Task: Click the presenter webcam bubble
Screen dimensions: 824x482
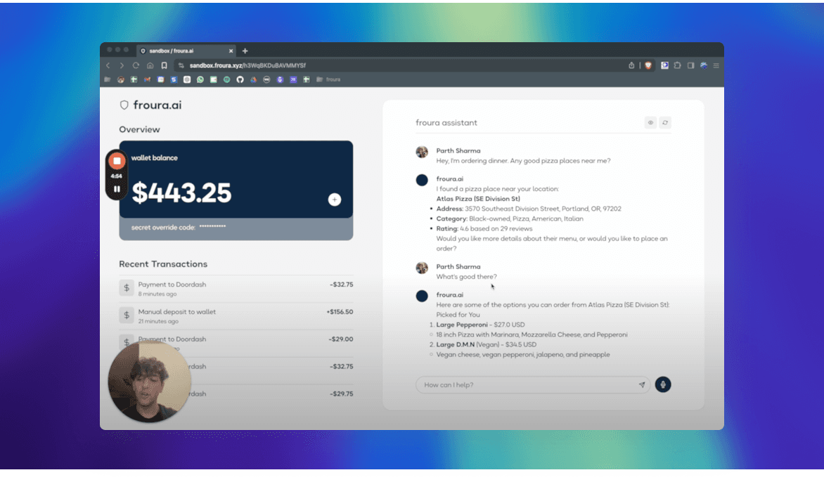Action: [150, 382]
